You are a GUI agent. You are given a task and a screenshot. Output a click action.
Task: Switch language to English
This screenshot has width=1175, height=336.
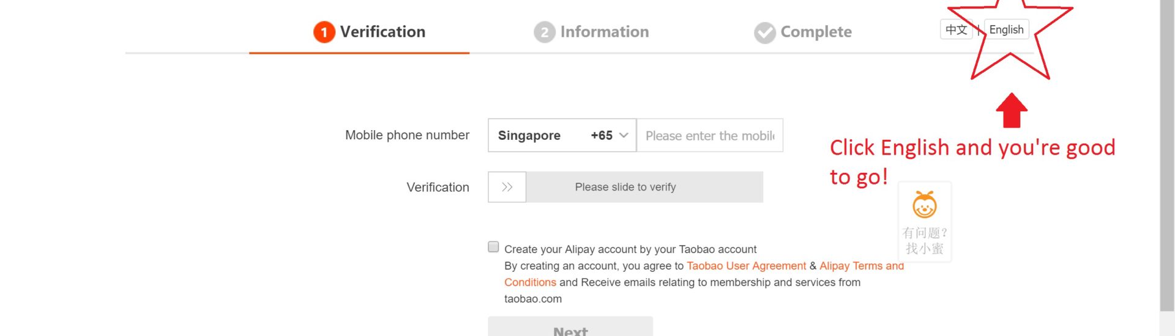click(x=1006, y=29)
